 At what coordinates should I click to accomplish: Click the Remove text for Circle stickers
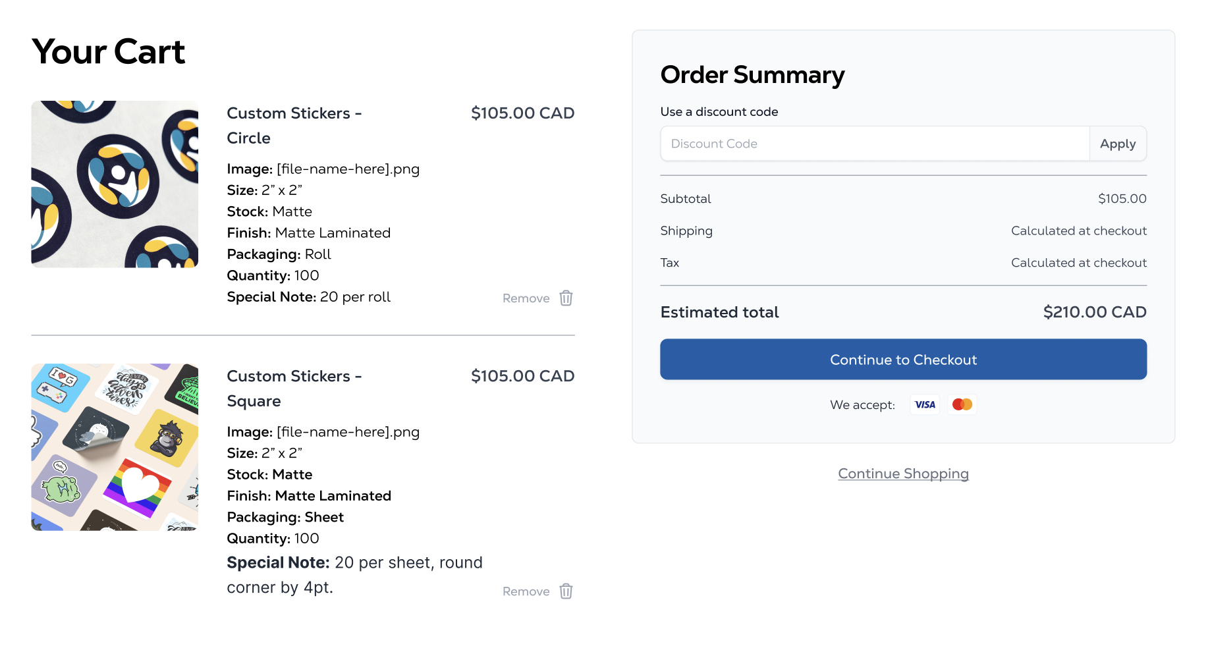click(x=526, y=298)
